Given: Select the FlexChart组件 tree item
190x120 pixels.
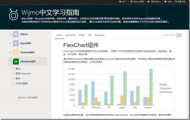Looking at the screenshot, I should 28,61.
